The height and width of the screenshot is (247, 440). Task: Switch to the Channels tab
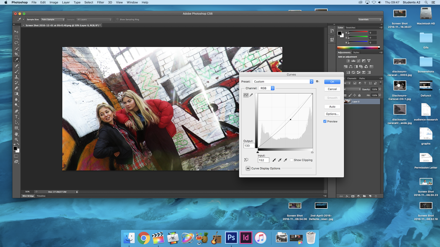point(351,78)
